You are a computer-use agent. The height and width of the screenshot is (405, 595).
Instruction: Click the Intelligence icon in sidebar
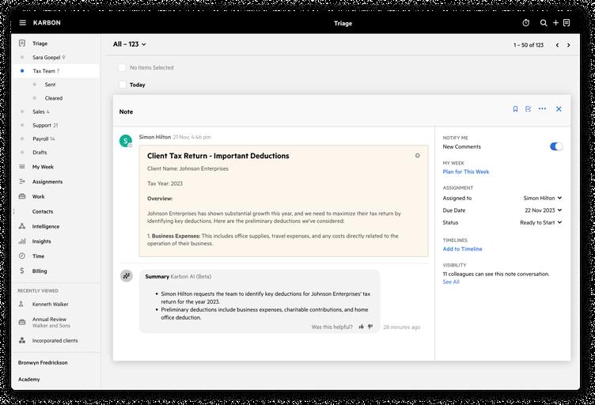pos(22,226)
